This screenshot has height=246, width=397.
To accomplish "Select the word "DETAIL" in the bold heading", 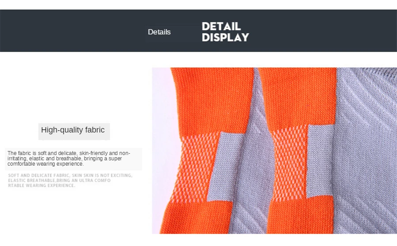I will pos(221,26).
